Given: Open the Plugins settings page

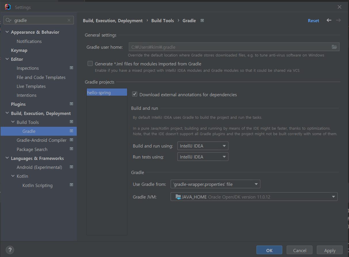Looking at the screenshot, I should [18, 104].
